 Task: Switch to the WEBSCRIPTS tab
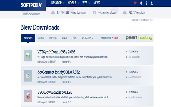click(87, 38)
